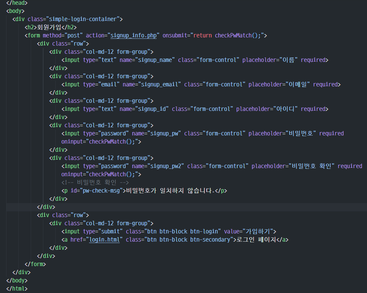The height and width of the screenshot is (293, 367).
Task: Click the gray HTML comment line
Action: pos(95,182)
